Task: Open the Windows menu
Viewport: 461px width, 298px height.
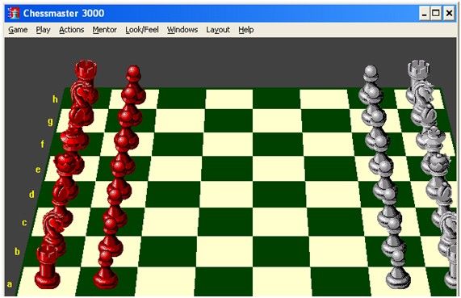Action: tap(182, 30)
